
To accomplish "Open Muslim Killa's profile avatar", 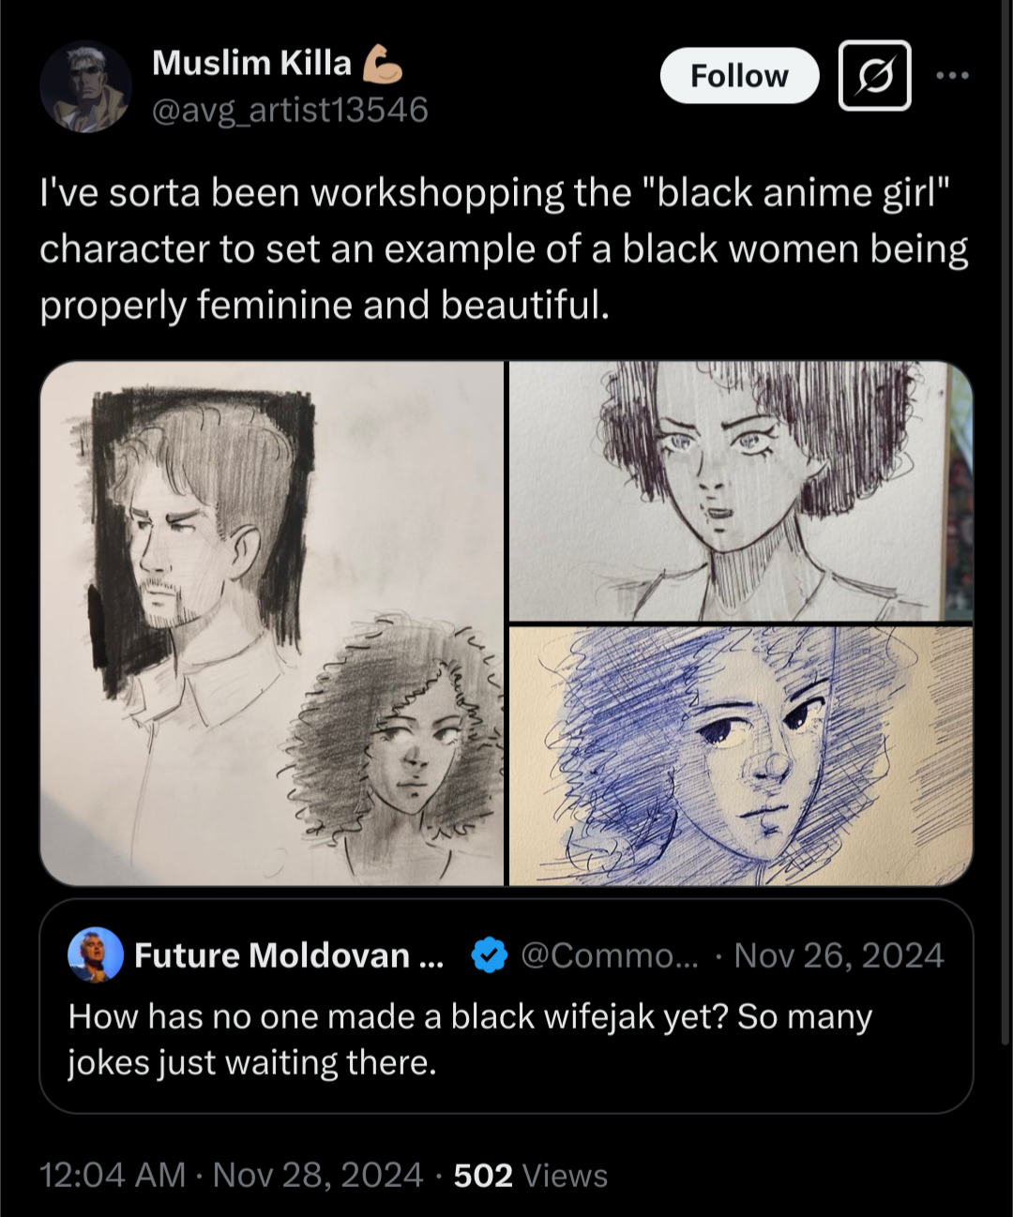I will point(85,87).
